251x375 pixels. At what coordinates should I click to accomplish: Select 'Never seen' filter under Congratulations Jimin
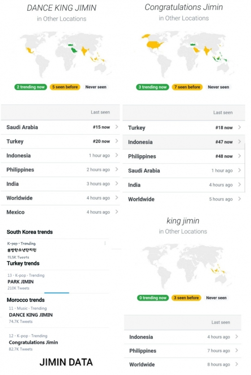(218, 87)
